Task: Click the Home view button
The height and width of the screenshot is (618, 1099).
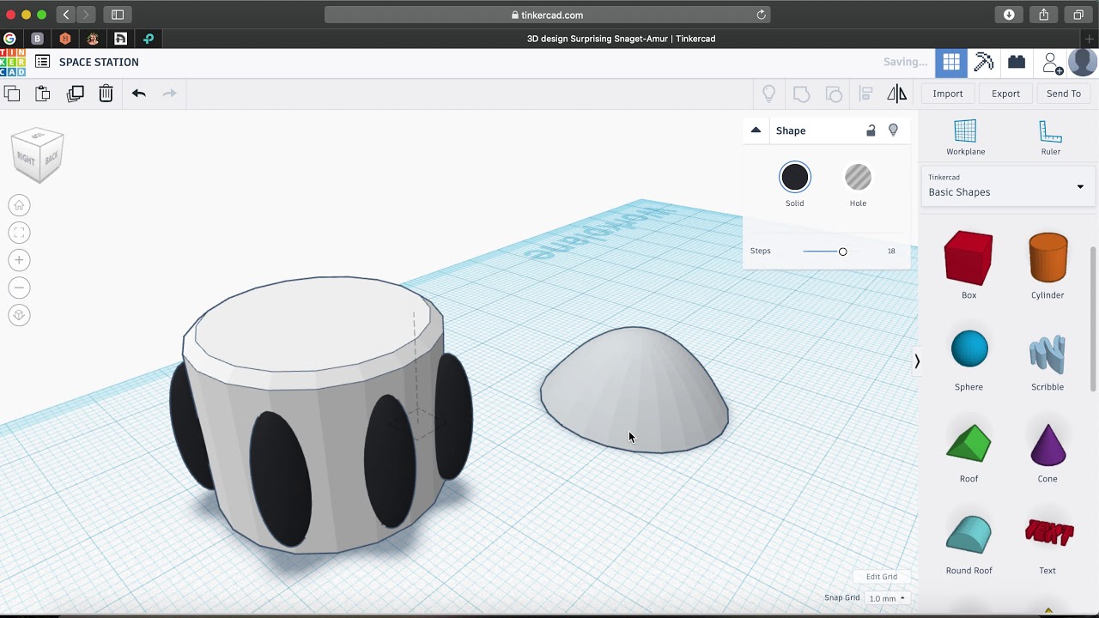Action: 19,205
